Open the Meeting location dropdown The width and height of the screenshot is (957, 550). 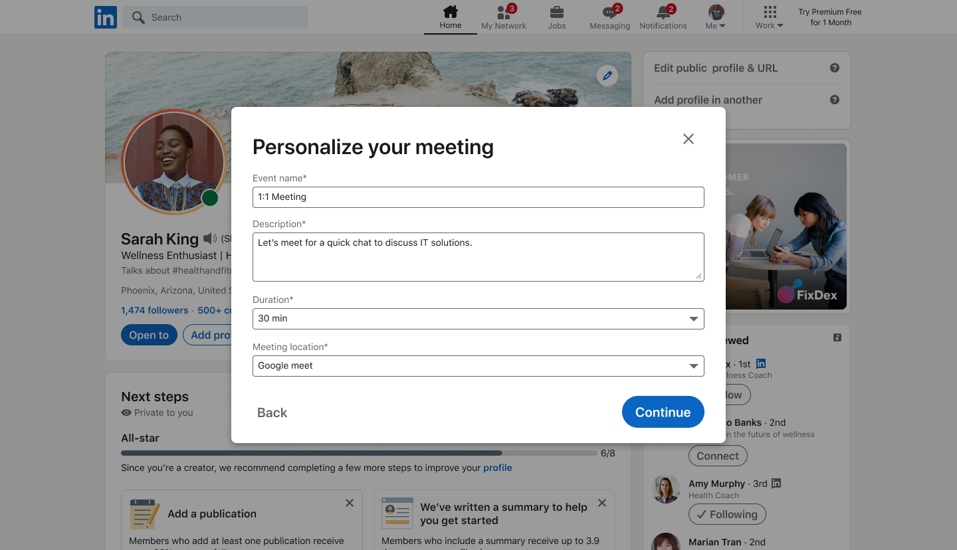click(x=478, y=366)
